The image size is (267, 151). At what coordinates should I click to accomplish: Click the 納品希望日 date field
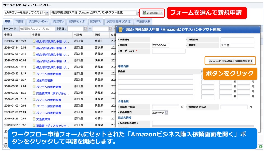click(158, 112)
